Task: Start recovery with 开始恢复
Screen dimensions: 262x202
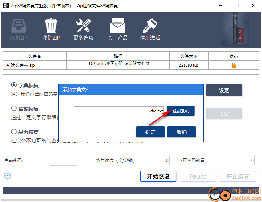Action: click(158, 176)
